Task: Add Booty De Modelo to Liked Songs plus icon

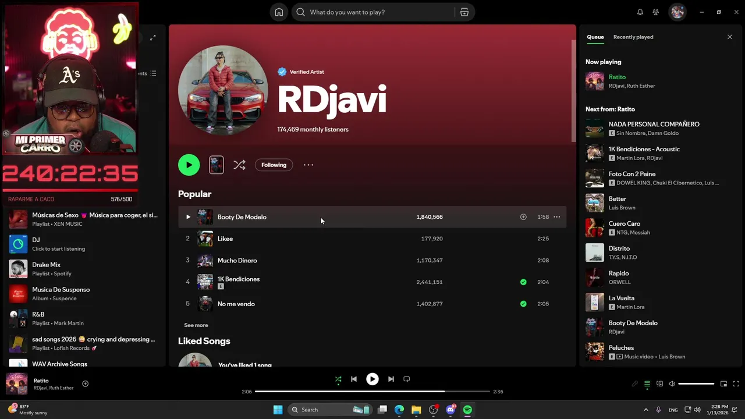Action: point(523,217)
